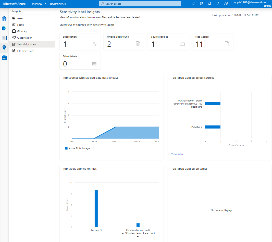Click Purview in the breadcrumb
Image resolution: width=272 pixels, height=242 pixels.
click(x=37, y=4)
